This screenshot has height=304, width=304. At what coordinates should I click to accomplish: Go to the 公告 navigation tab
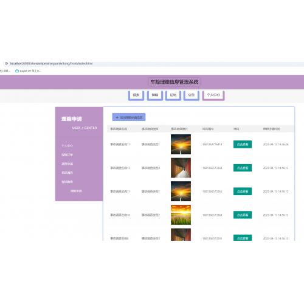coord(192,95)
